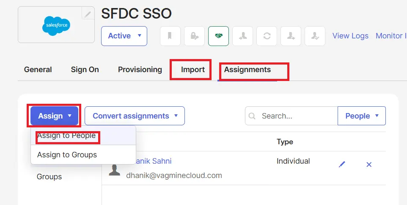Click the push user icon right of sync
407x205 pixels.
click(x=291, y=36)
